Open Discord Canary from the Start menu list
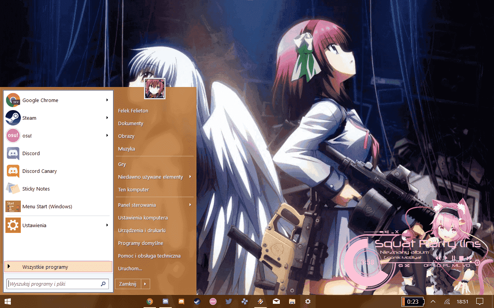 [x=58, y=171]
